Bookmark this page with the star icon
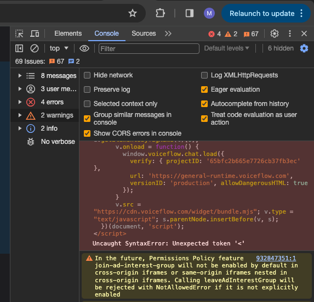The image size is (314, 302). point(133,13)
